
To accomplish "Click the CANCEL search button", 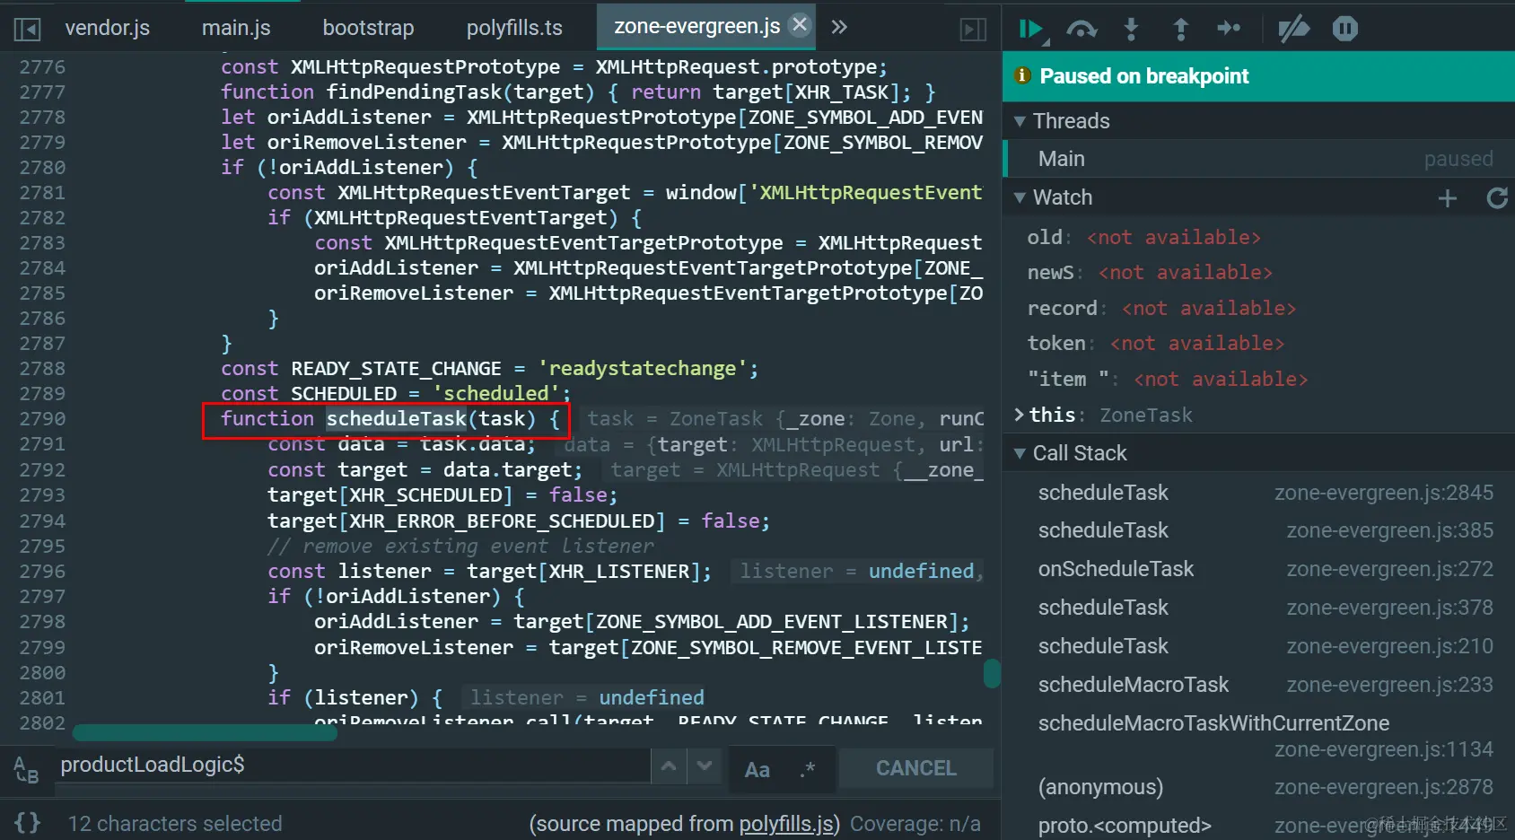I will 916,768.
